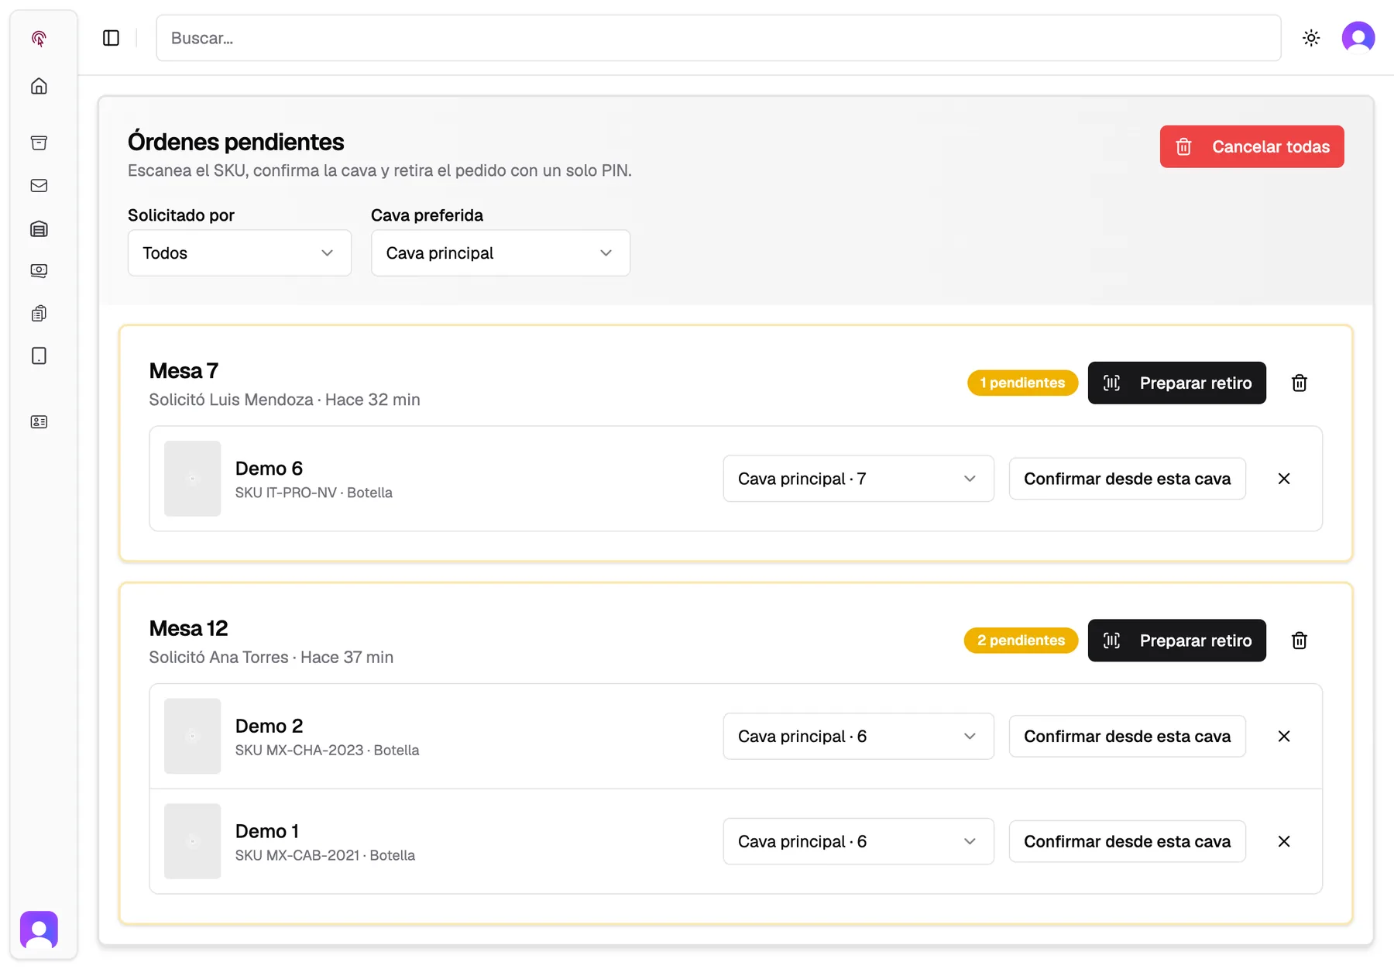Open the archive box sidebar icon
The width and height of the screenshot is (1394, 969).
click(39, 143)
